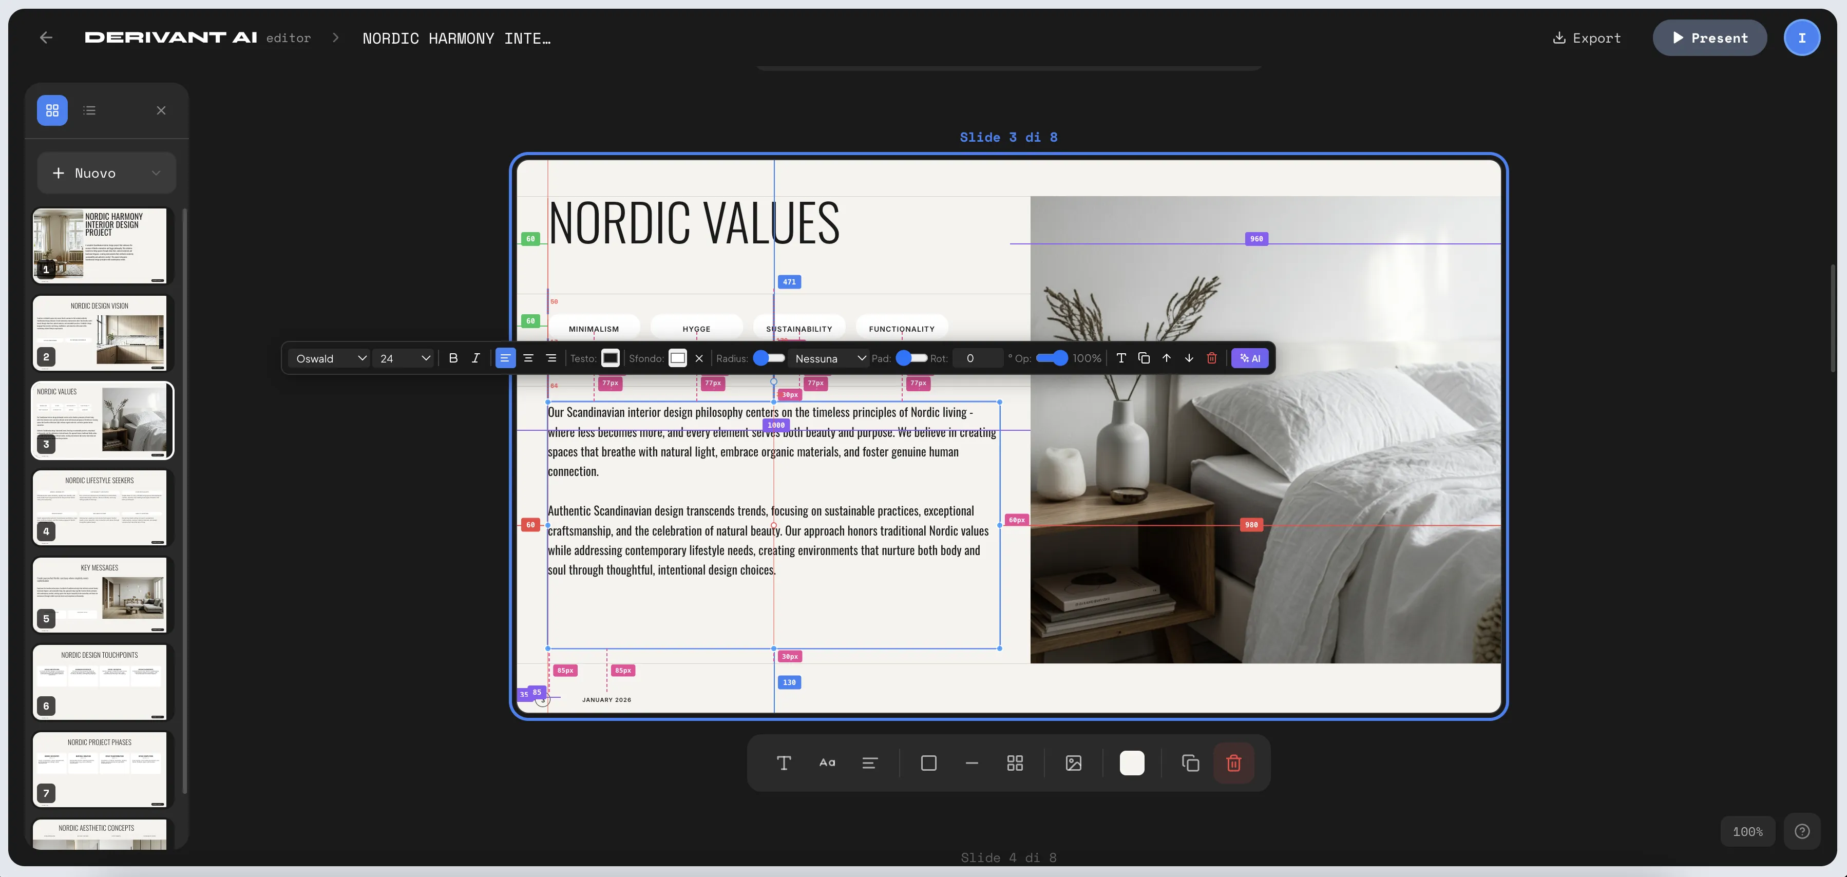The width and height of the screenshot is (1847, 877).
Task: Move element up one layer with up arrow
Action: 1167,358
